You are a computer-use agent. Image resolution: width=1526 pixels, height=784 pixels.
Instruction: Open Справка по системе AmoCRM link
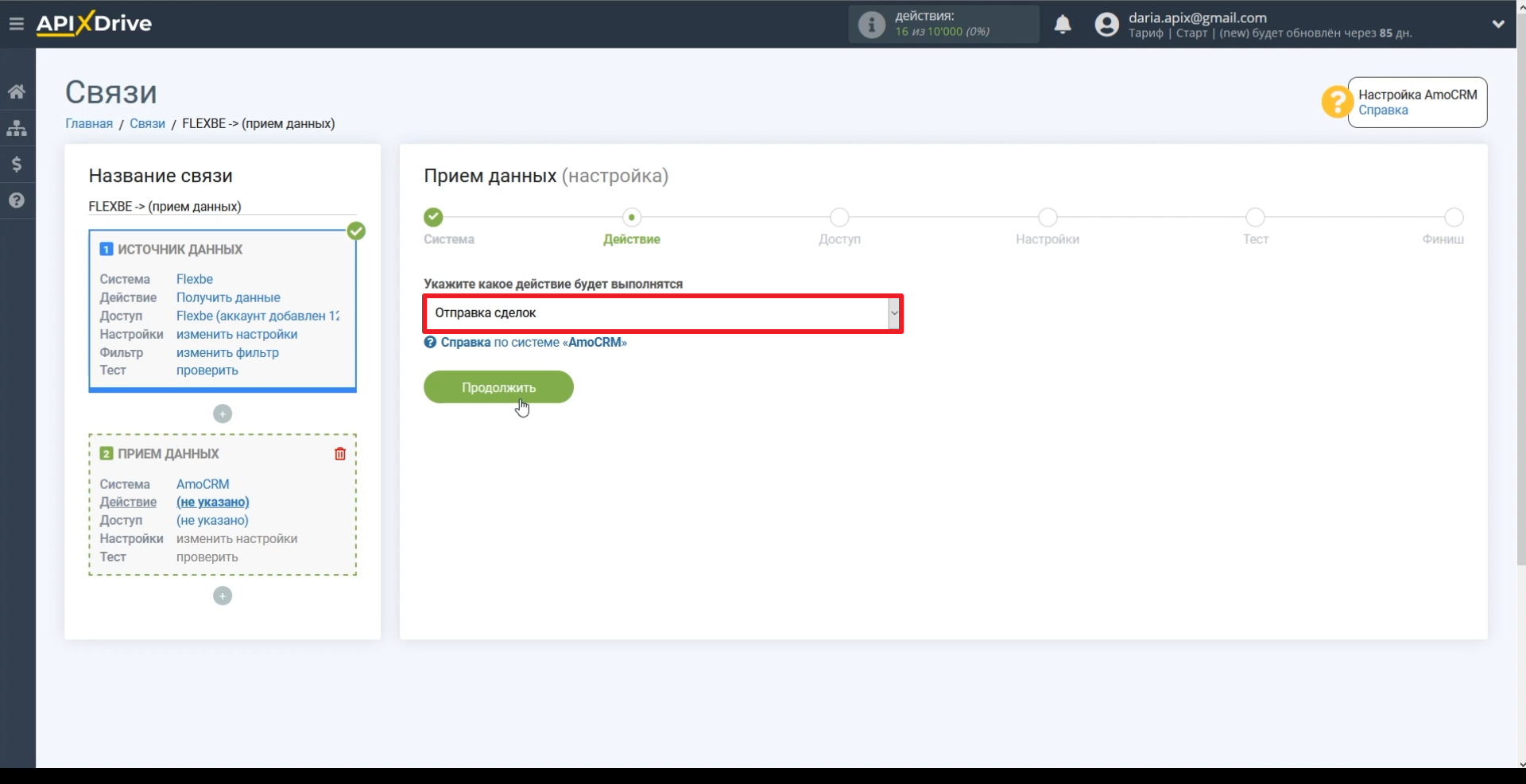533,343
